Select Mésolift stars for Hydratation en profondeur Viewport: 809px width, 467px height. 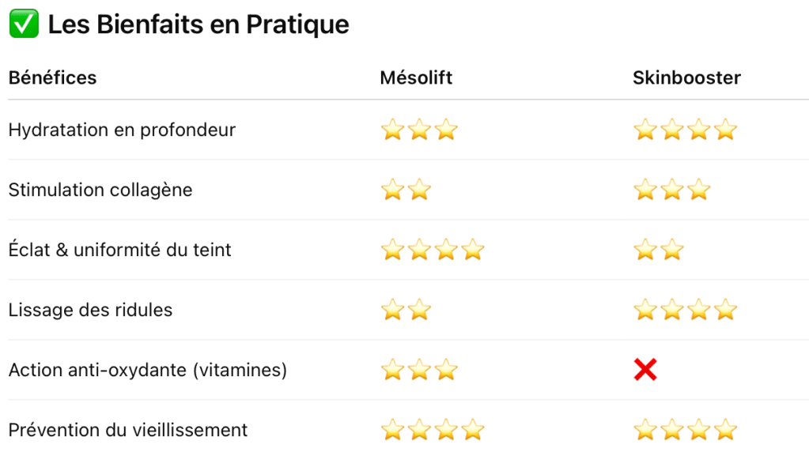[419, 130]
